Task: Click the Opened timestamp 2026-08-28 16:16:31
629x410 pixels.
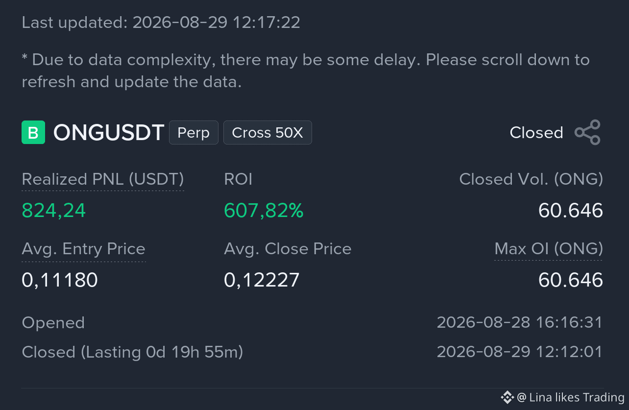Action: (519, 322)
